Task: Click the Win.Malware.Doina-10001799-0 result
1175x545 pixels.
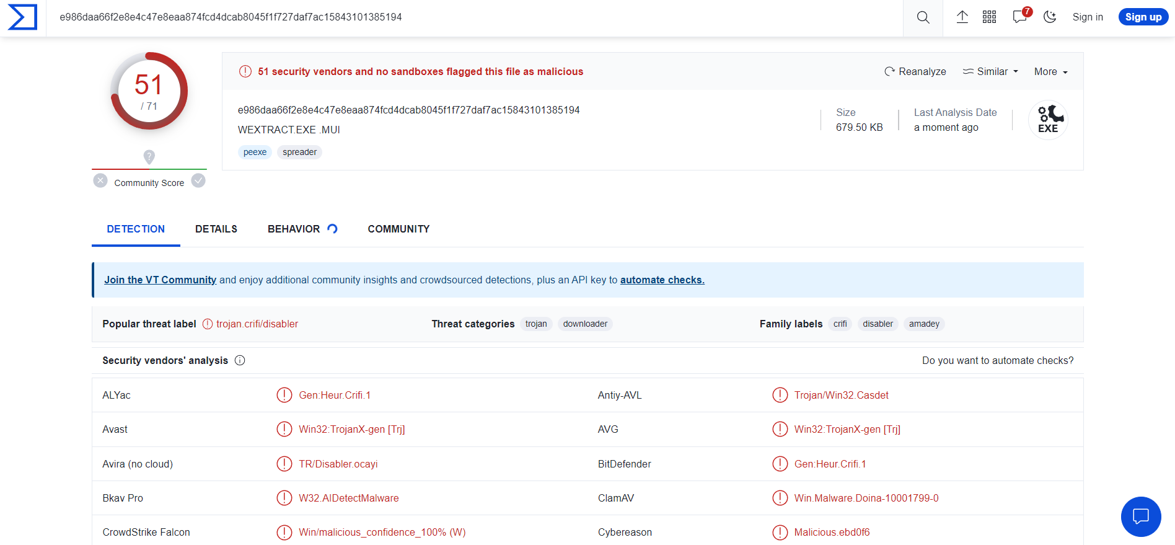Action: coord(866,498)
